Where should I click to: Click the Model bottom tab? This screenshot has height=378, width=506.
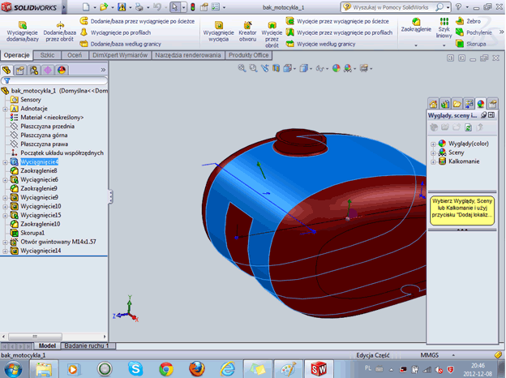(x=47, y=346)
